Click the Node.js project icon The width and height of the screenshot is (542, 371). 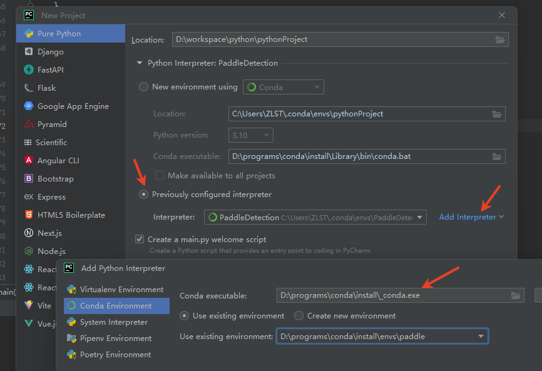click(29, 251)
